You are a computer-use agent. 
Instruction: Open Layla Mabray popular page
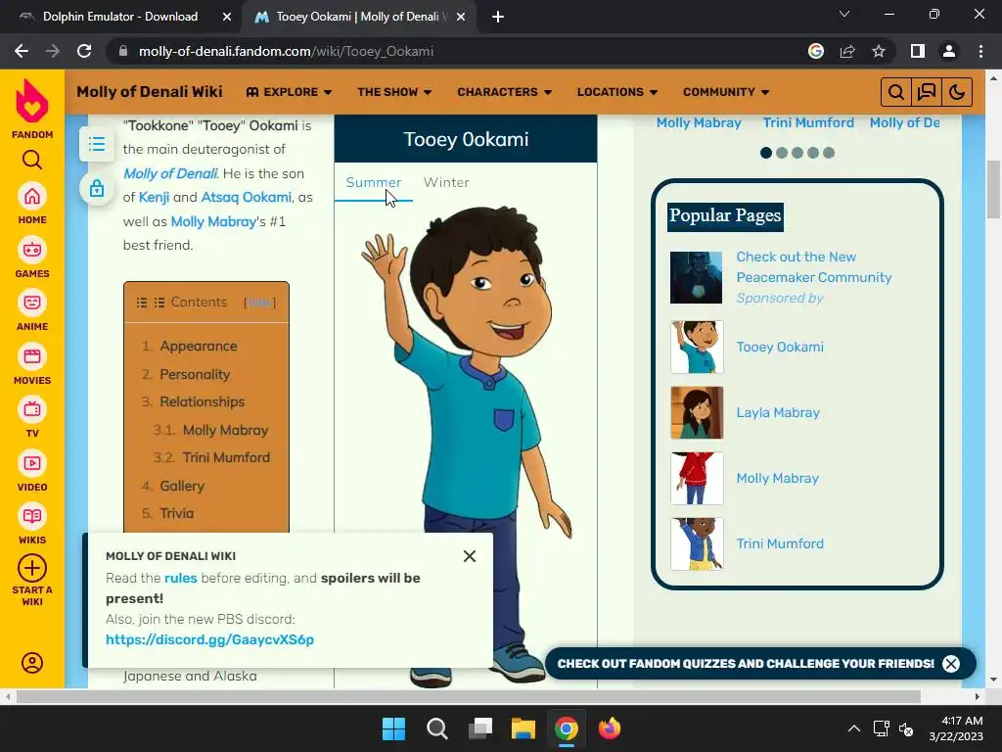778,412
